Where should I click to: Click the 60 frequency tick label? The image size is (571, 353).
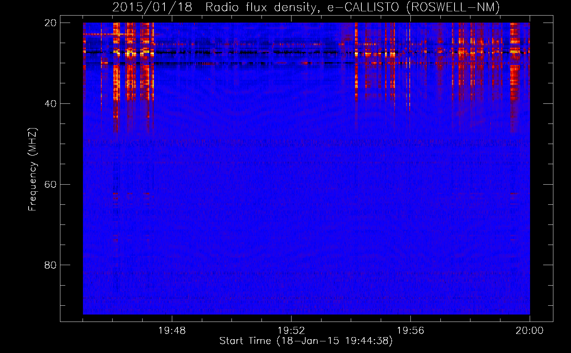point(50,185)
